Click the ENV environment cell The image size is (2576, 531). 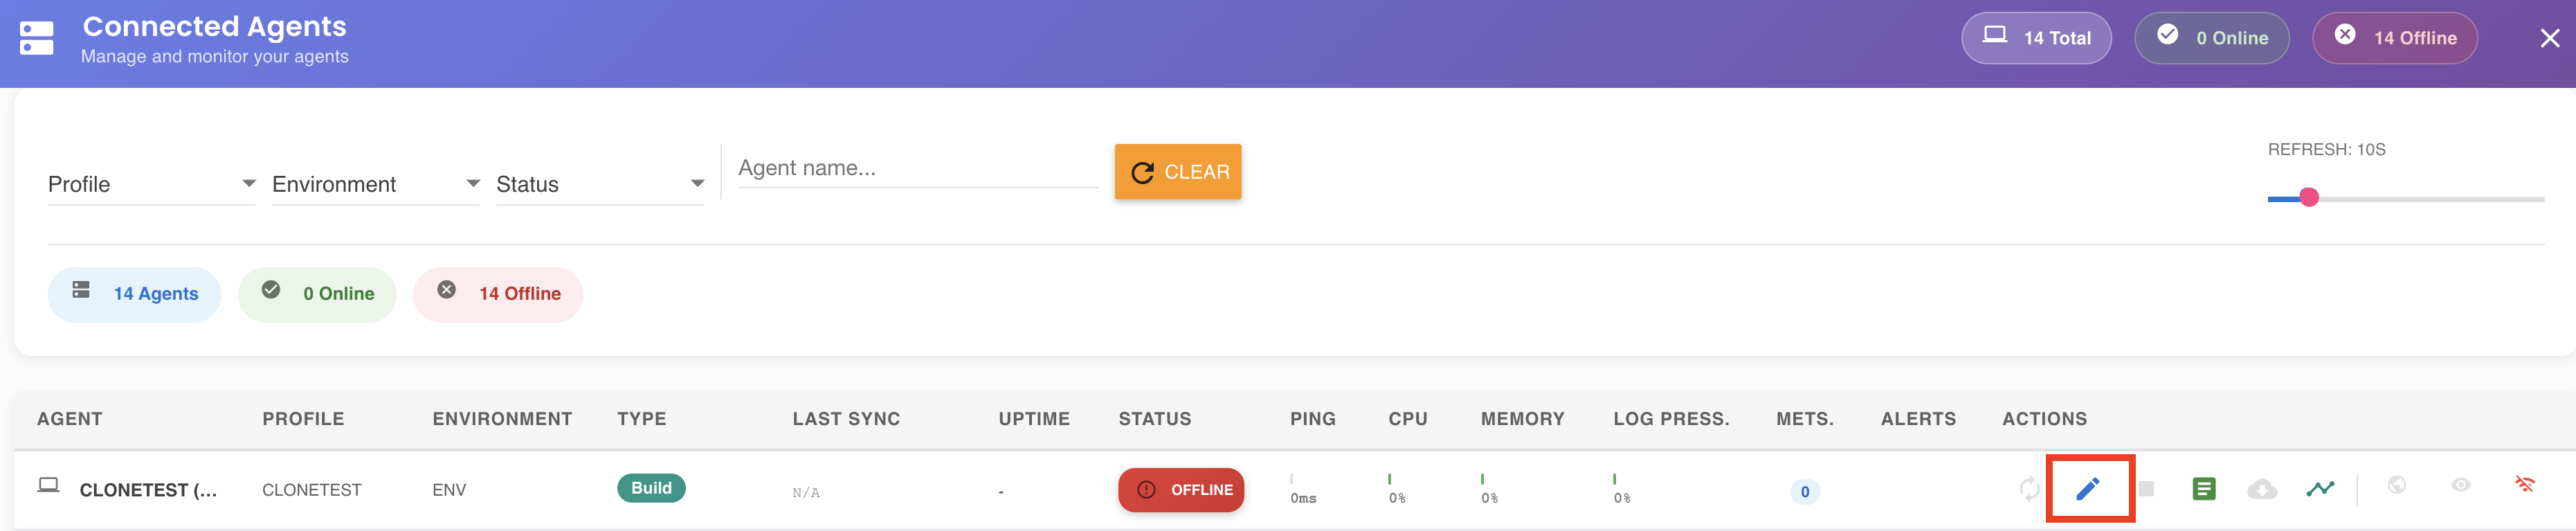pyautogui.click(x=449, y=490)
